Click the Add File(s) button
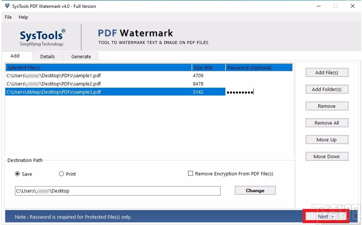The width and height of the screenshot is (362, 225). pyautogui.click(x=327, y=72)
